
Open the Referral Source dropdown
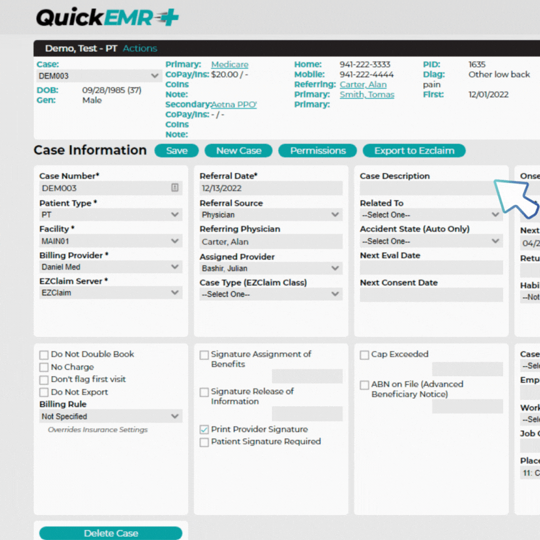coord(271,214)
